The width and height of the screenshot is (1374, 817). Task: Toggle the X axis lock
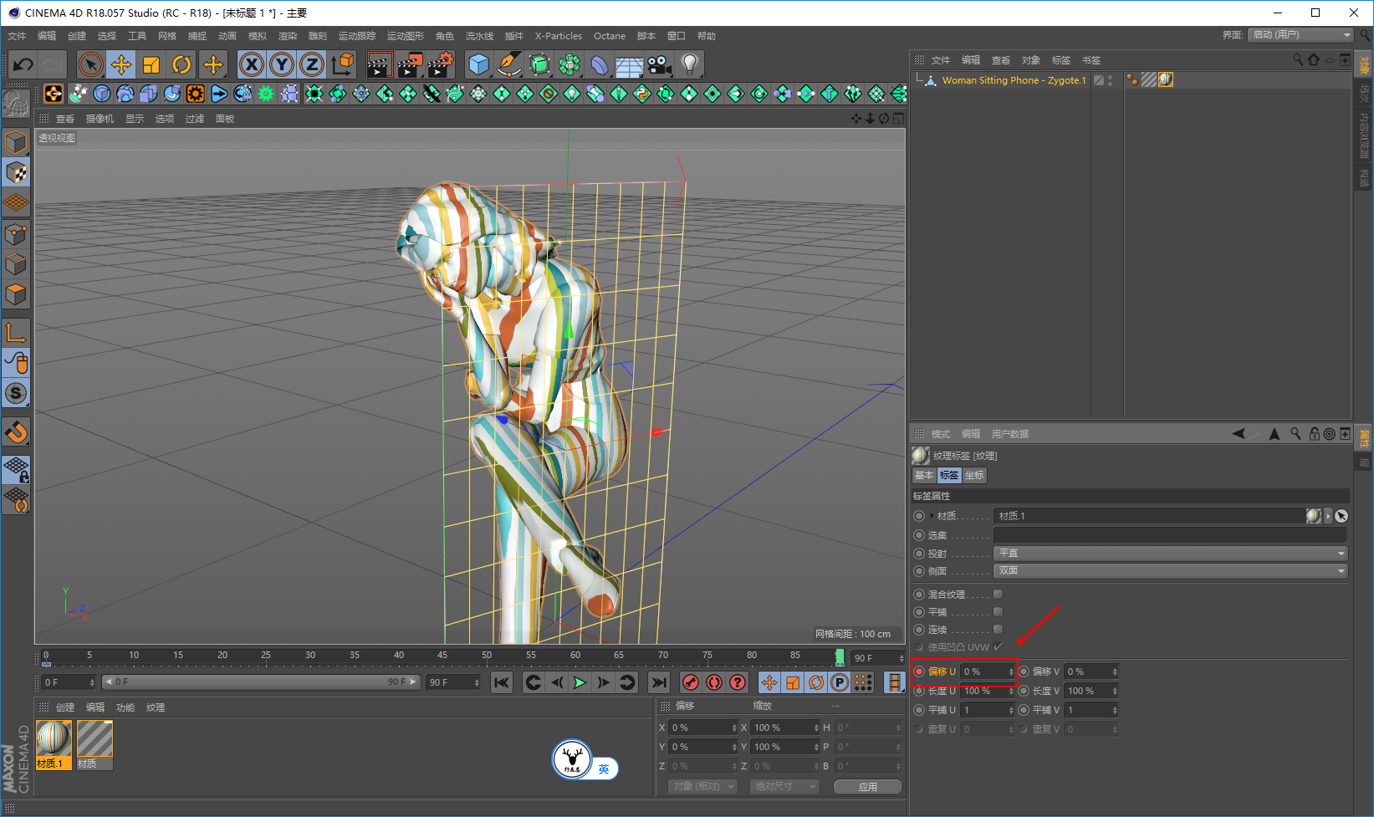click(x=251, y=64)
